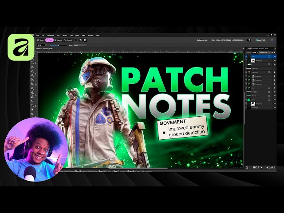Image resolution: width=284 pixels, height=213 pixels.
Task: Open the blue round account icon at top right
Action: click(x=272, y=40)
